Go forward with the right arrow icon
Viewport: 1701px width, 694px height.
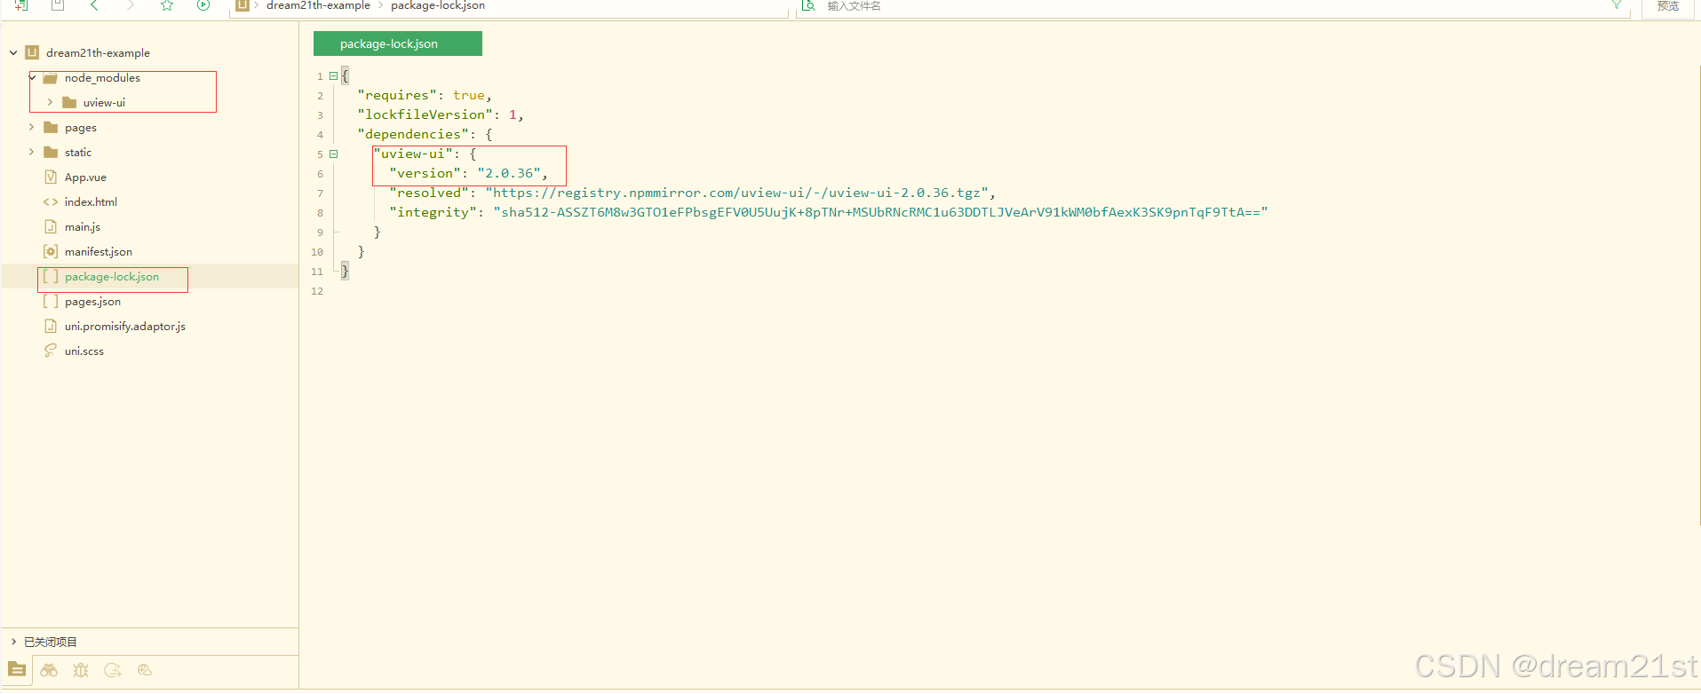[131, 5]
